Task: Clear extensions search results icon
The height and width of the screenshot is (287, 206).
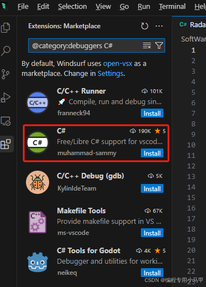Action: pyautogui.click(x=147, y=45)
